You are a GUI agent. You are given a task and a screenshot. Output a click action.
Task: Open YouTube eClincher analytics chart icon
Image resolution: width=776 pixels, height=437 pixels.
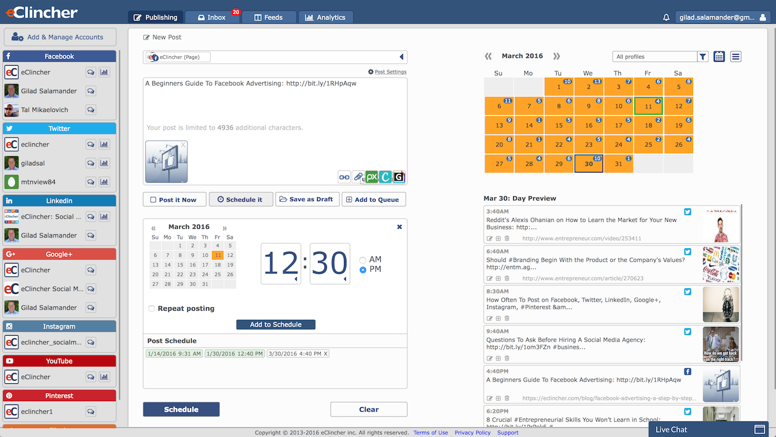[105, 377]
